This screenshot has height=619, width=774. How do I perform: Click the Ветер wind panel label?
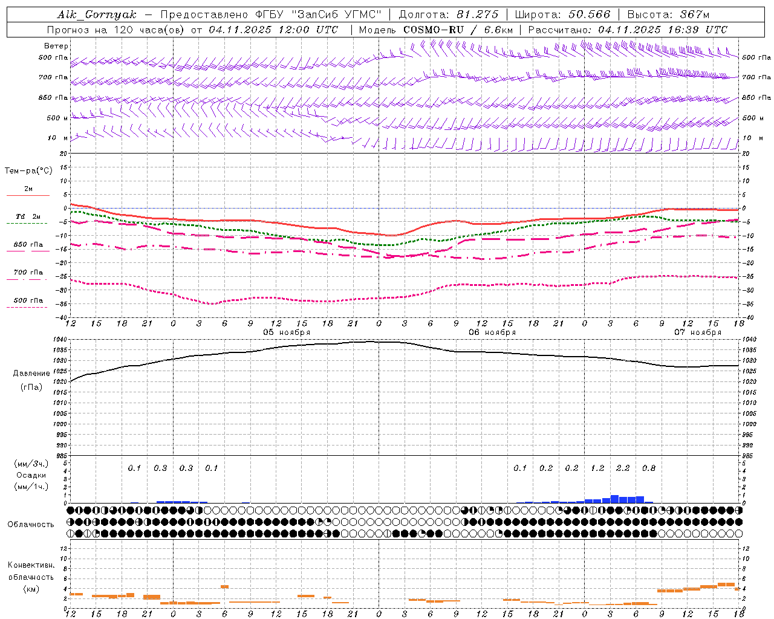click(56, 46)
